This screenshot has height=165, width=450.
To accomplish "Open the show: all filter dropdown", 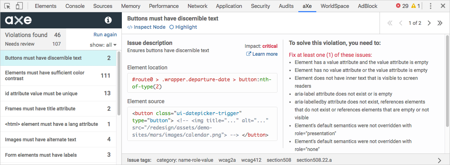I will pos(103,45).
